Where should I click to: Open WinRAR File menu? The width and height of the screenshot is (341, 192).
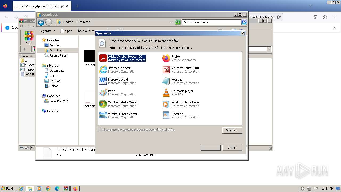[22, 26]
